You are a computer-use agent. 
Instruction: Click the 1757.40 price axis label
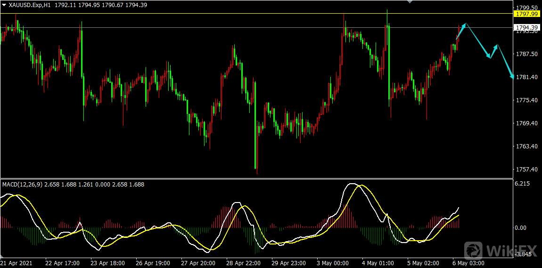pyautogui.click(x=526, y=169)
